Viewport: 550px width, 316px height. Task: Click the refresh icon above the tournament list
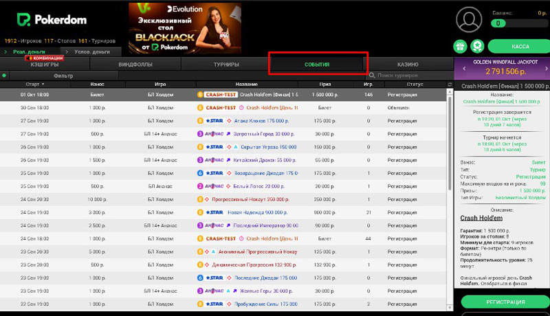(450, 84)
